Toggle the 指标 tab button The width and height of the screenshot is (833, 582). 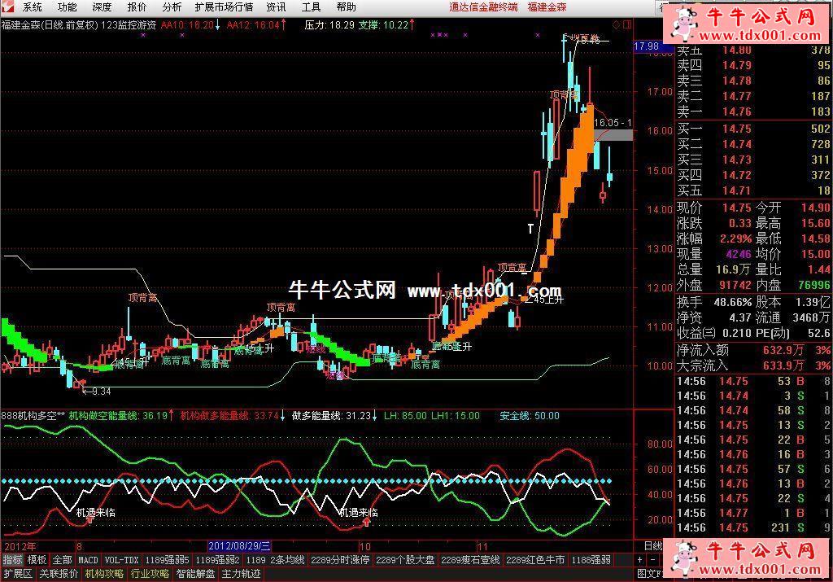click(12, 560)
